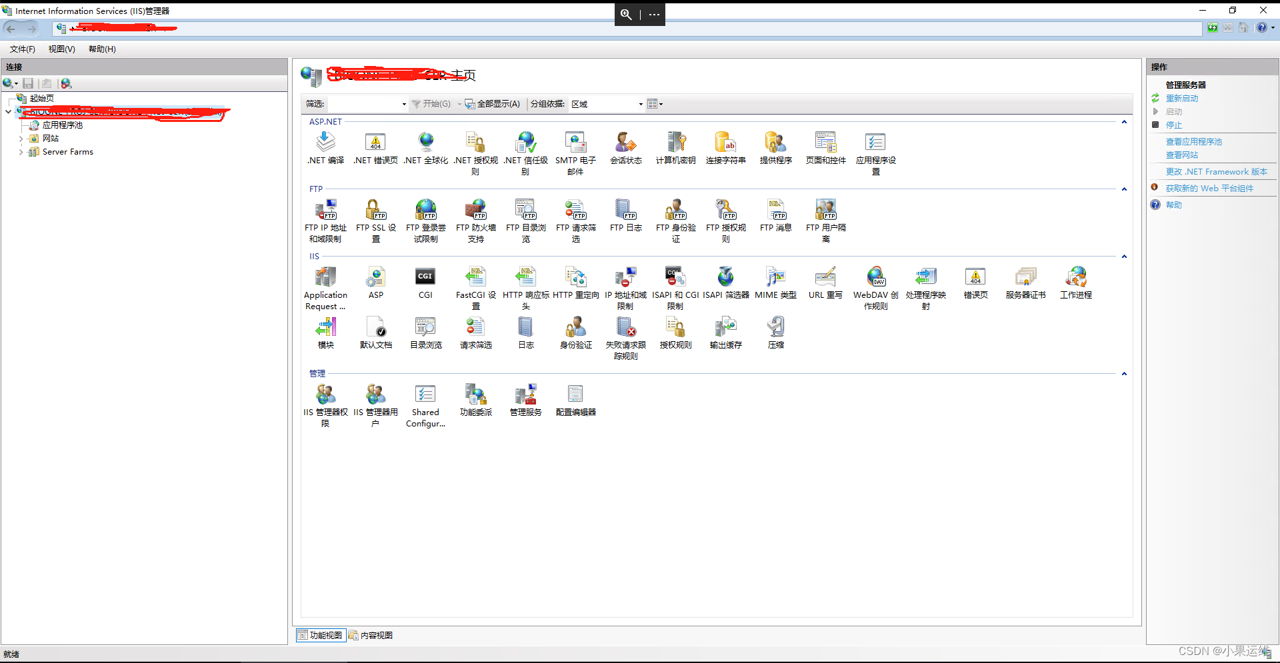Click 重新启动 in actions pane
1280x663 pixels.
click(x=1182, y=99)
